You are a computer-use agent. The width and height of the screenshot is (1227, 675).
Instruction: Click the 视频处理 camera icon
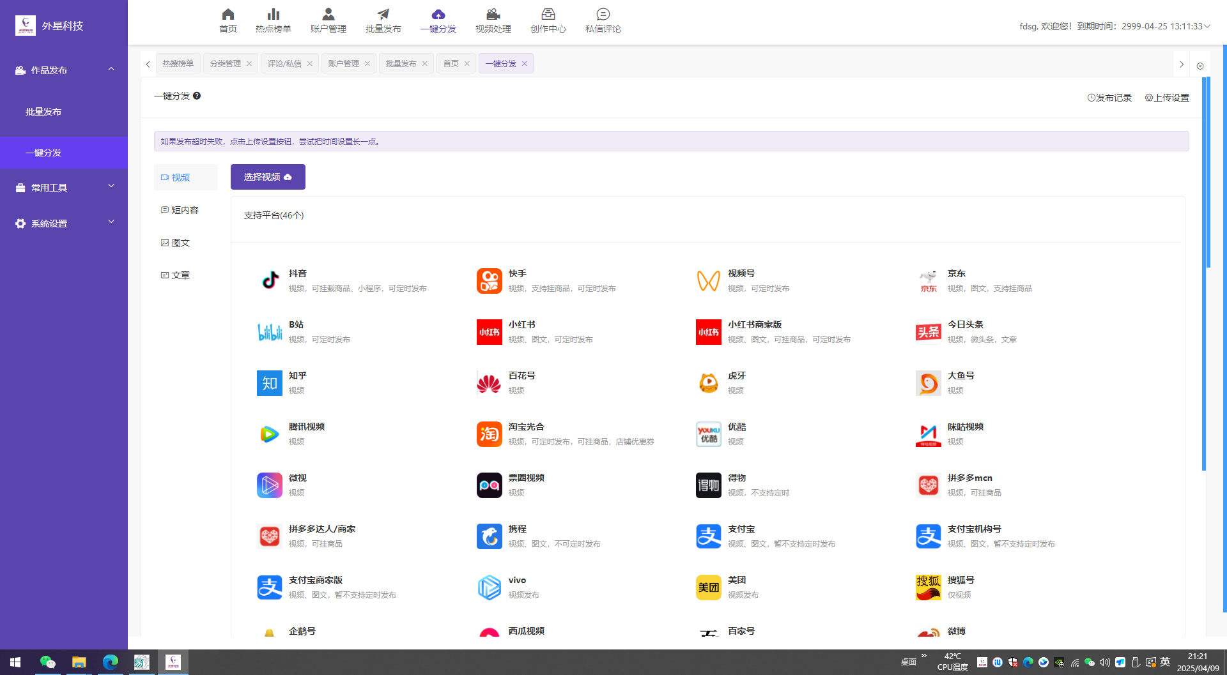pyautogui.click(x=493, y=15)
